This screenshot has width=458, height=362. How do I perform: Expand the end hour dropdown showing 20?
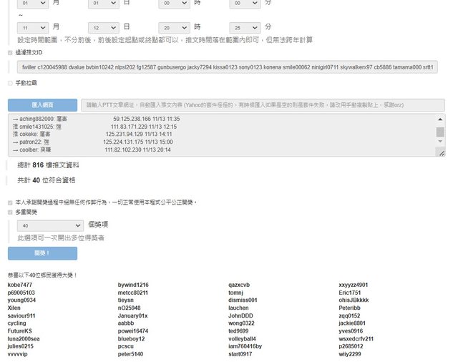pos(174,26)
